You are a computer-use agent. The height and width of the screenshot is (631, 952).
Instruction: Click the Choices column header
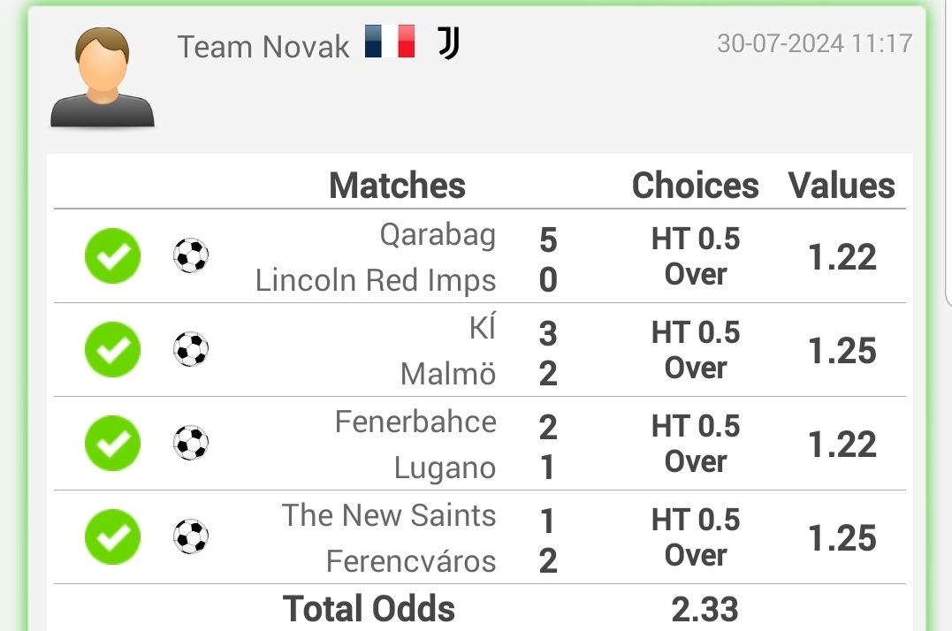pyautogui.click(x=695, y=185)
